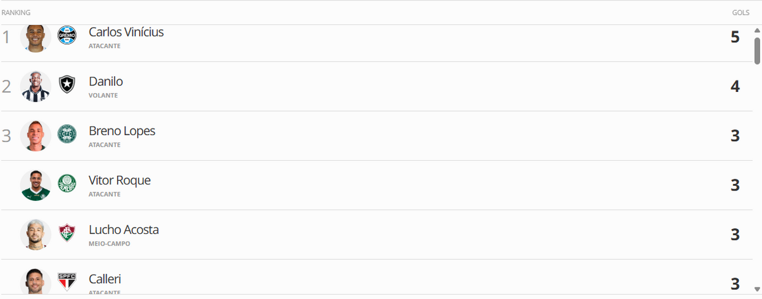
Task: Select the Danilo name link
Action: point(106,82)
